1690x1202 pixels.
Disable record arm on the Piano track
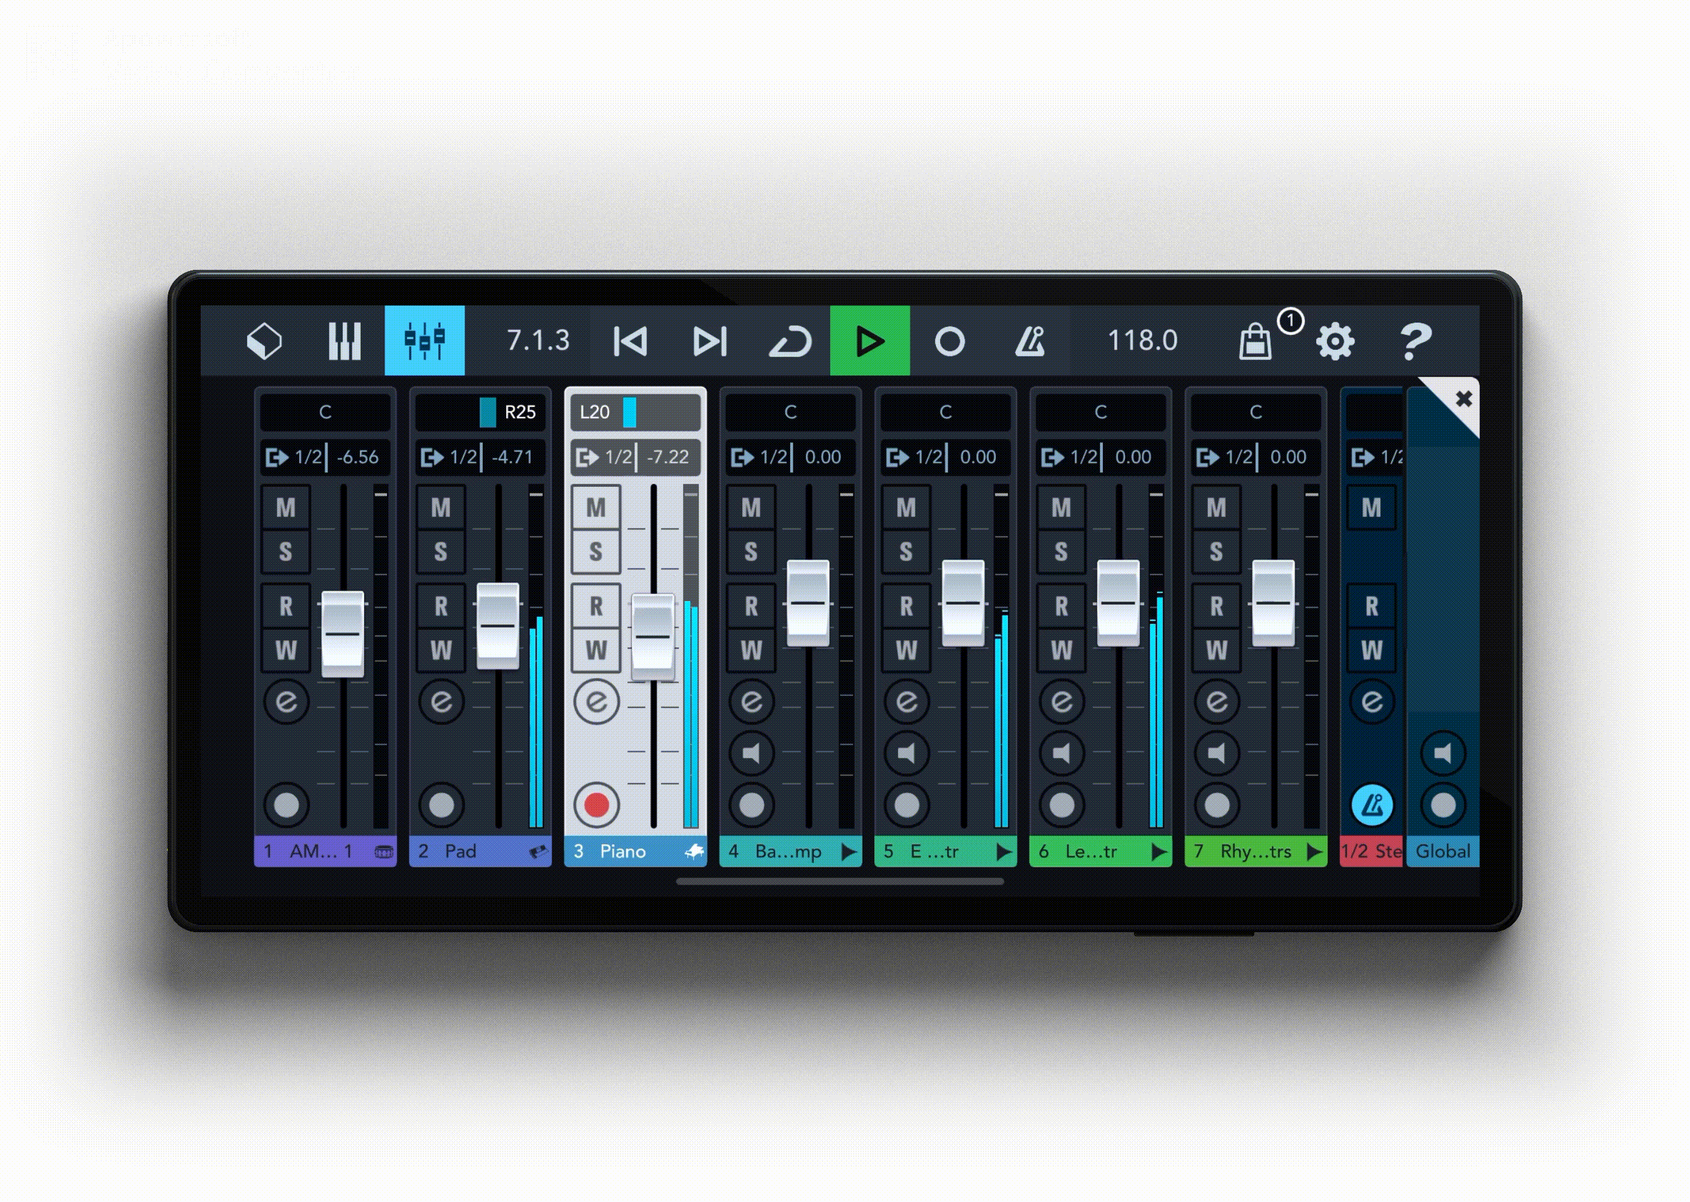[x=596, y=805]
